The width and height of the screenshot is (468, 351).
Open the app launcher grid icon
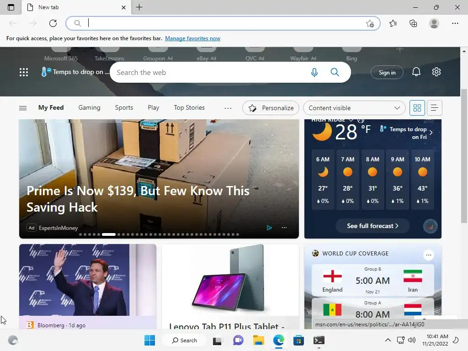(24, 72)
